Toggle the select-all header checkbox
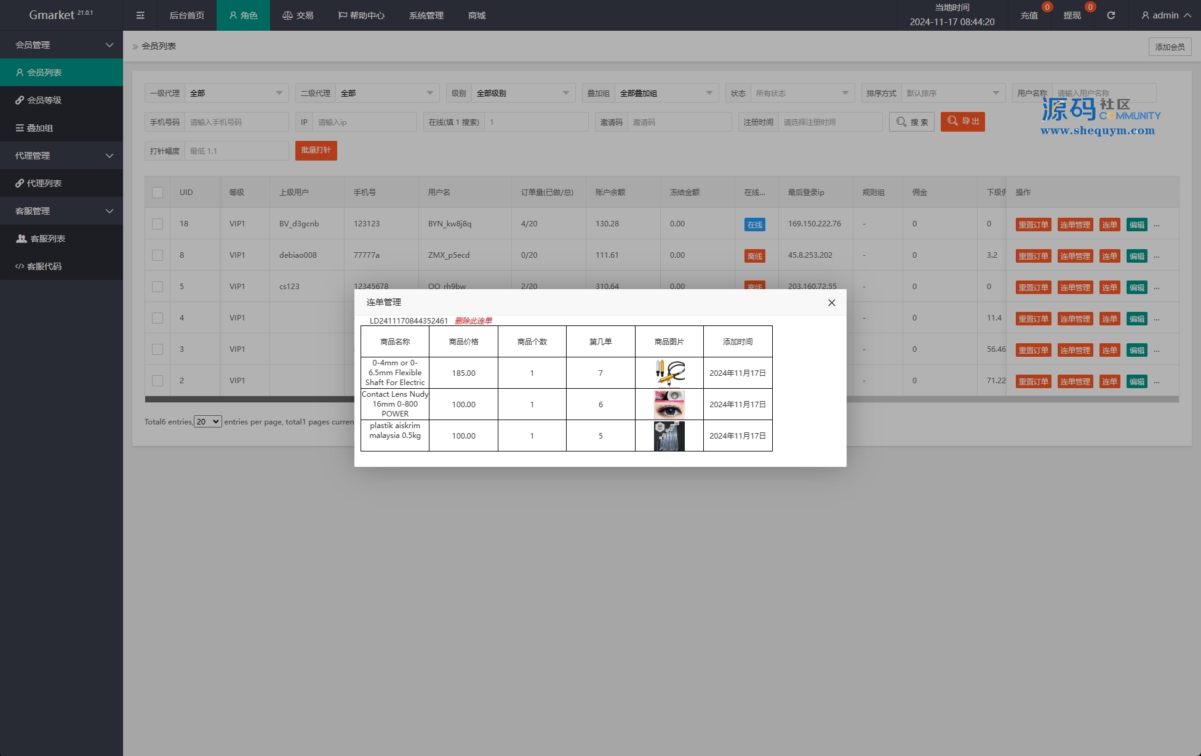The height and width of the screenshot is (756, 1201). tap(158, 193)
